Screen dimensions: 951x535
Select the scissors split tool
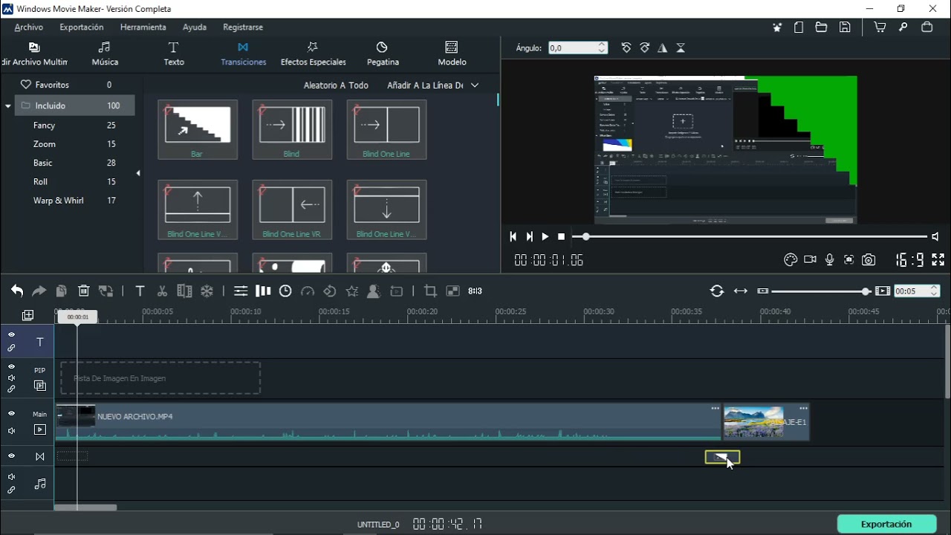coord(162,291)
